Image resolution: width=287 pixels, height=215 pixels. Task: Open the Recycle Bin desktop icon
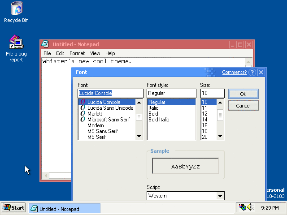[x=16, y=12]
